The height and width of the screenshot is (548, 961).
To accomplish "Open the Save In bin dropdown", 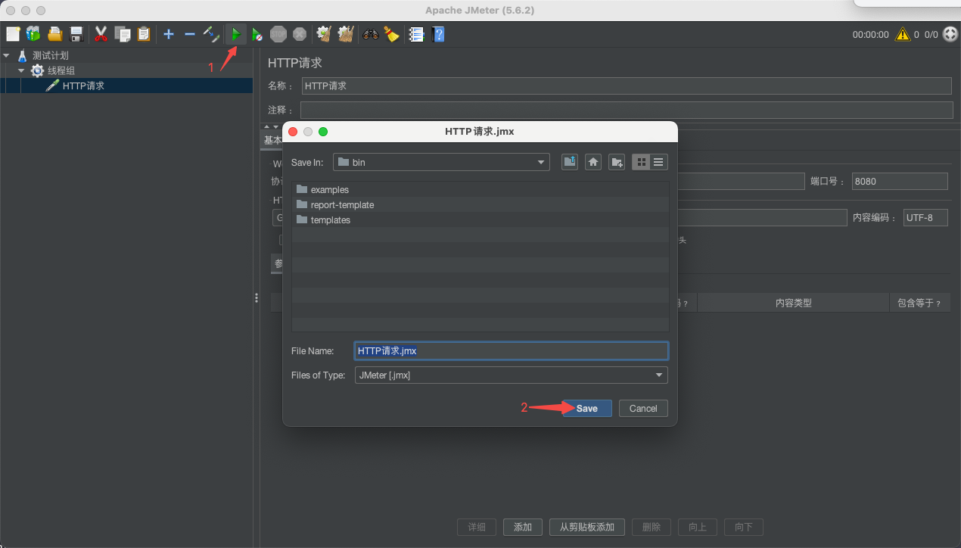I will tap(441, 162).
